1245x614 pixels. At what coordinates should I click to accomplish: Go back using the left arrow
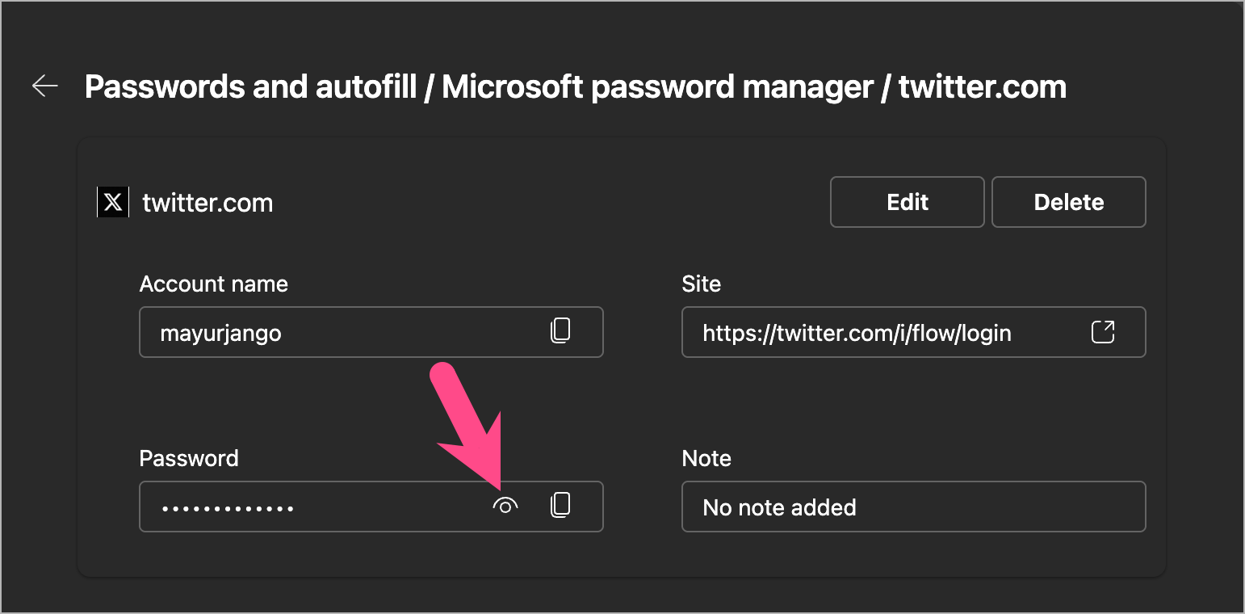click(x=45, y=86)
